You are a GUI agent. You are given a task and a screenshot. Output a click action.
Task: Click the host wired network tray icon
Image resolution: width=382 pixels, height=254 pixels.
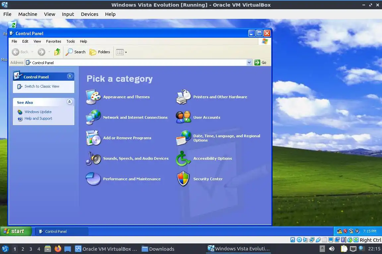(353, 249)
